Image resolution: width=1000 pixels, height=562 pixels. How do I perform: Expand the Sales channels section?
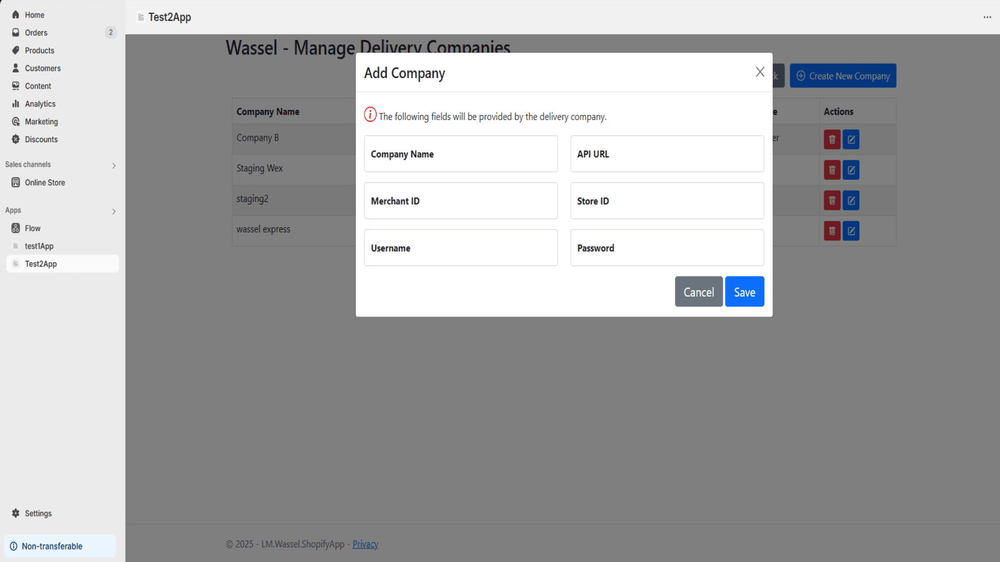114,165
